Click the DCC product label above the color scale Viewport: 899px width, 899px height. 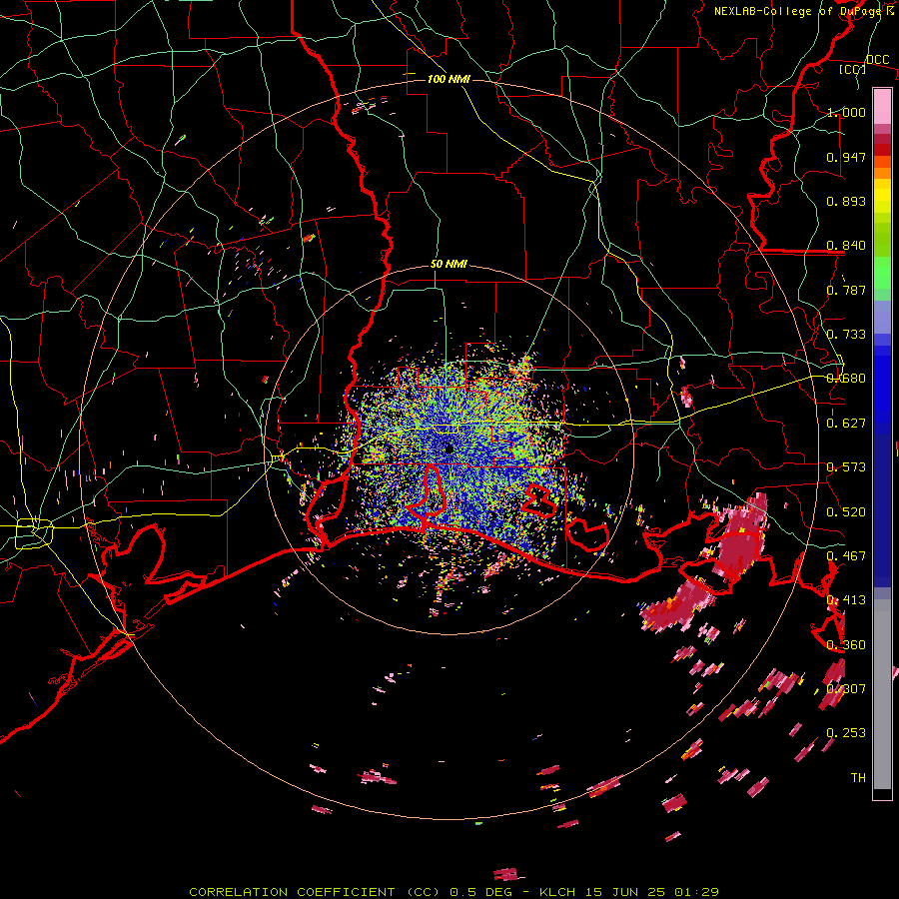(877, 60)
